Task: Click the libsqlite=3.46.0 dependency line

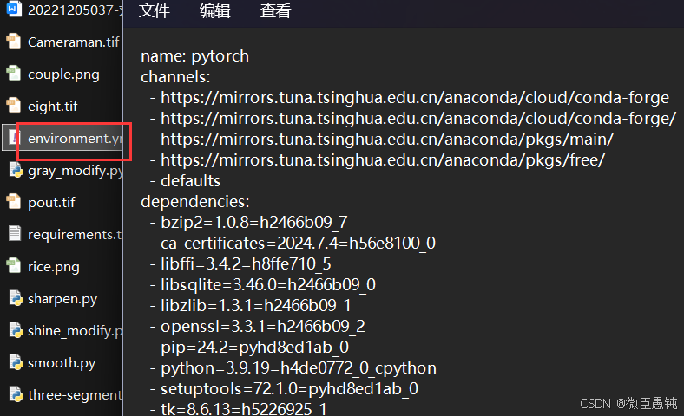Action: pyautogui.click(x=263, y=285)
